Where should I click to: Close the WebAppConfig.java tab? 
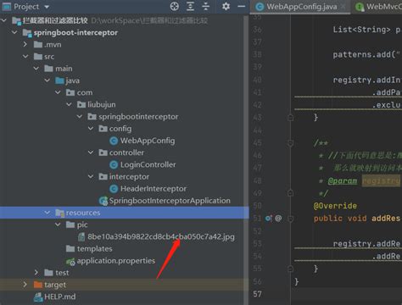tap(343, 7)
